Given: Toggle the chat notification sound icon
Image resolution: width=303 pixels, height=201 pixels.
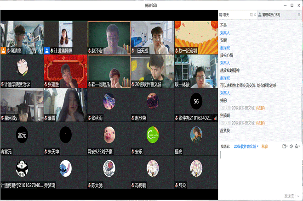Looking at the screenshot, I should [x=292, y=147].
